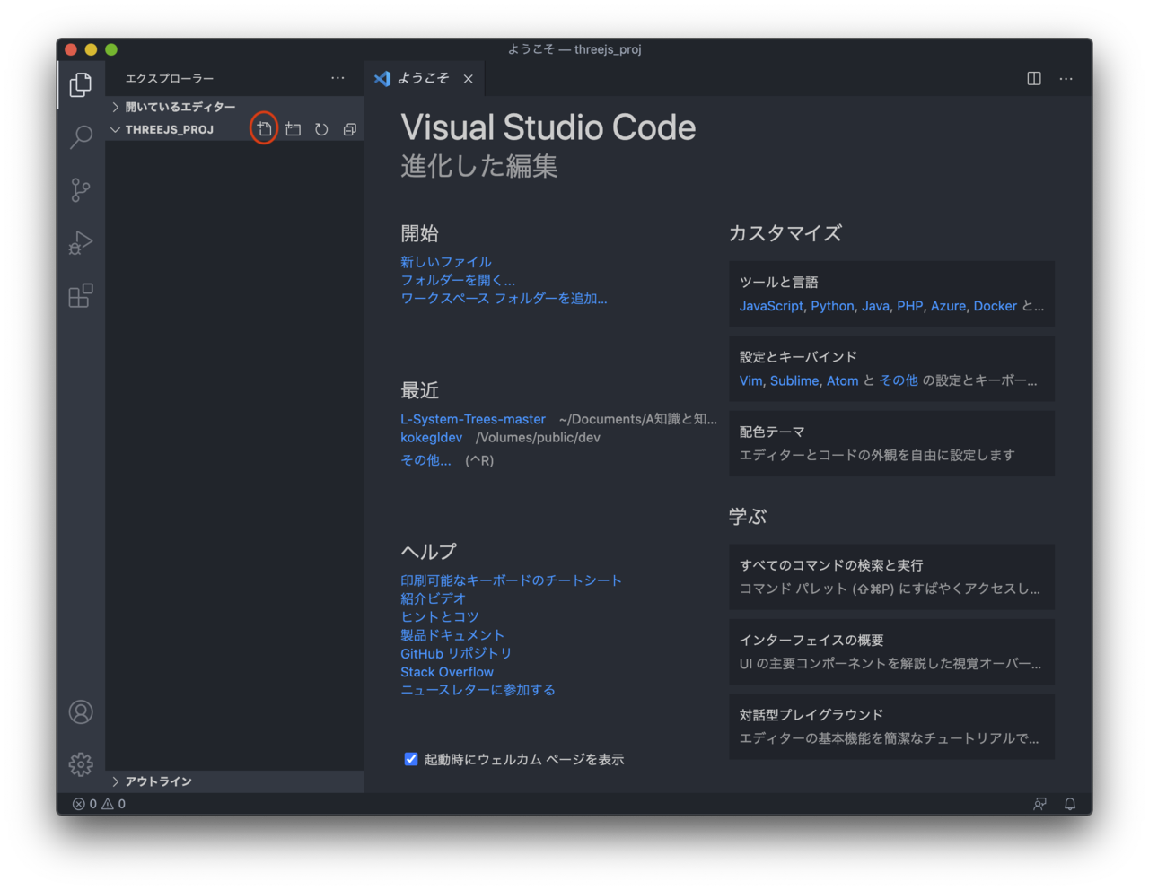The width and height of the screenshot is (1149, 890).
Task: Click the Java language link
Action: point(875,306)
